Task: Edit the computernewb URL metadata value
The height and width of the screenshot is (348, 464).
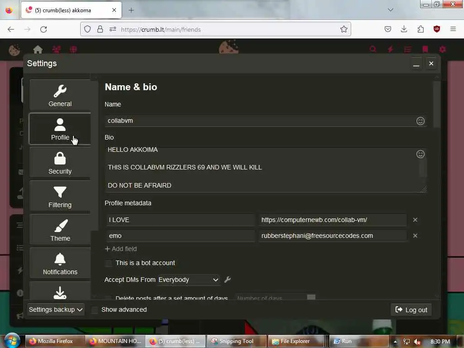Action: pos(333,220)
